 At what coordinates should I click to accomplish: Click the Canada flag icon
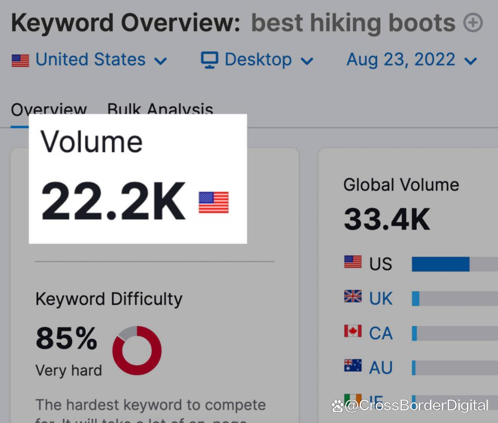(x=353, y=331)
